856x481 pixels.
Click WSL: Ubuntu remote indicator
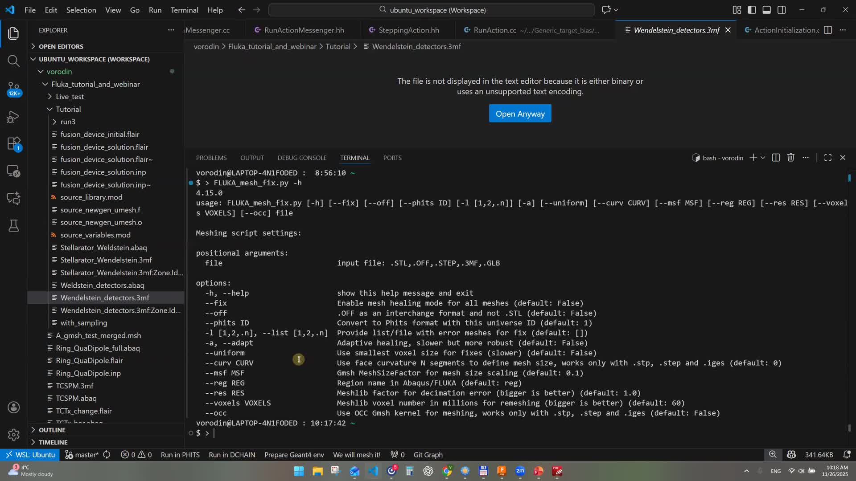click(30, 455)
